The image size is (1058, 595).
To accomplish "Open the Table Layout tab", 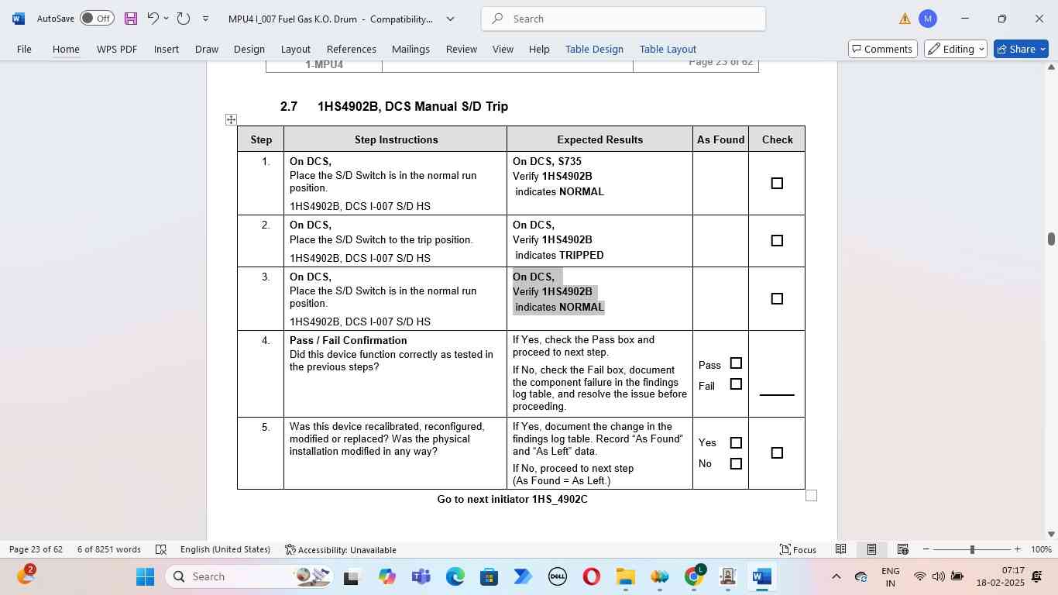I will pos(668,49).
